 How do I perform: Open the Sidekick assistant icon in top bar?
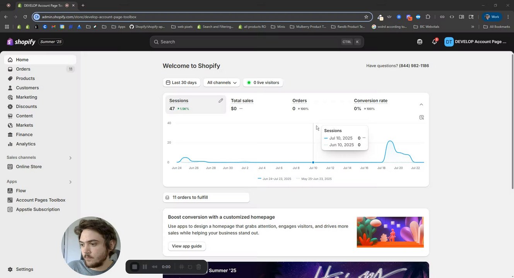click(x=420, y=42)
